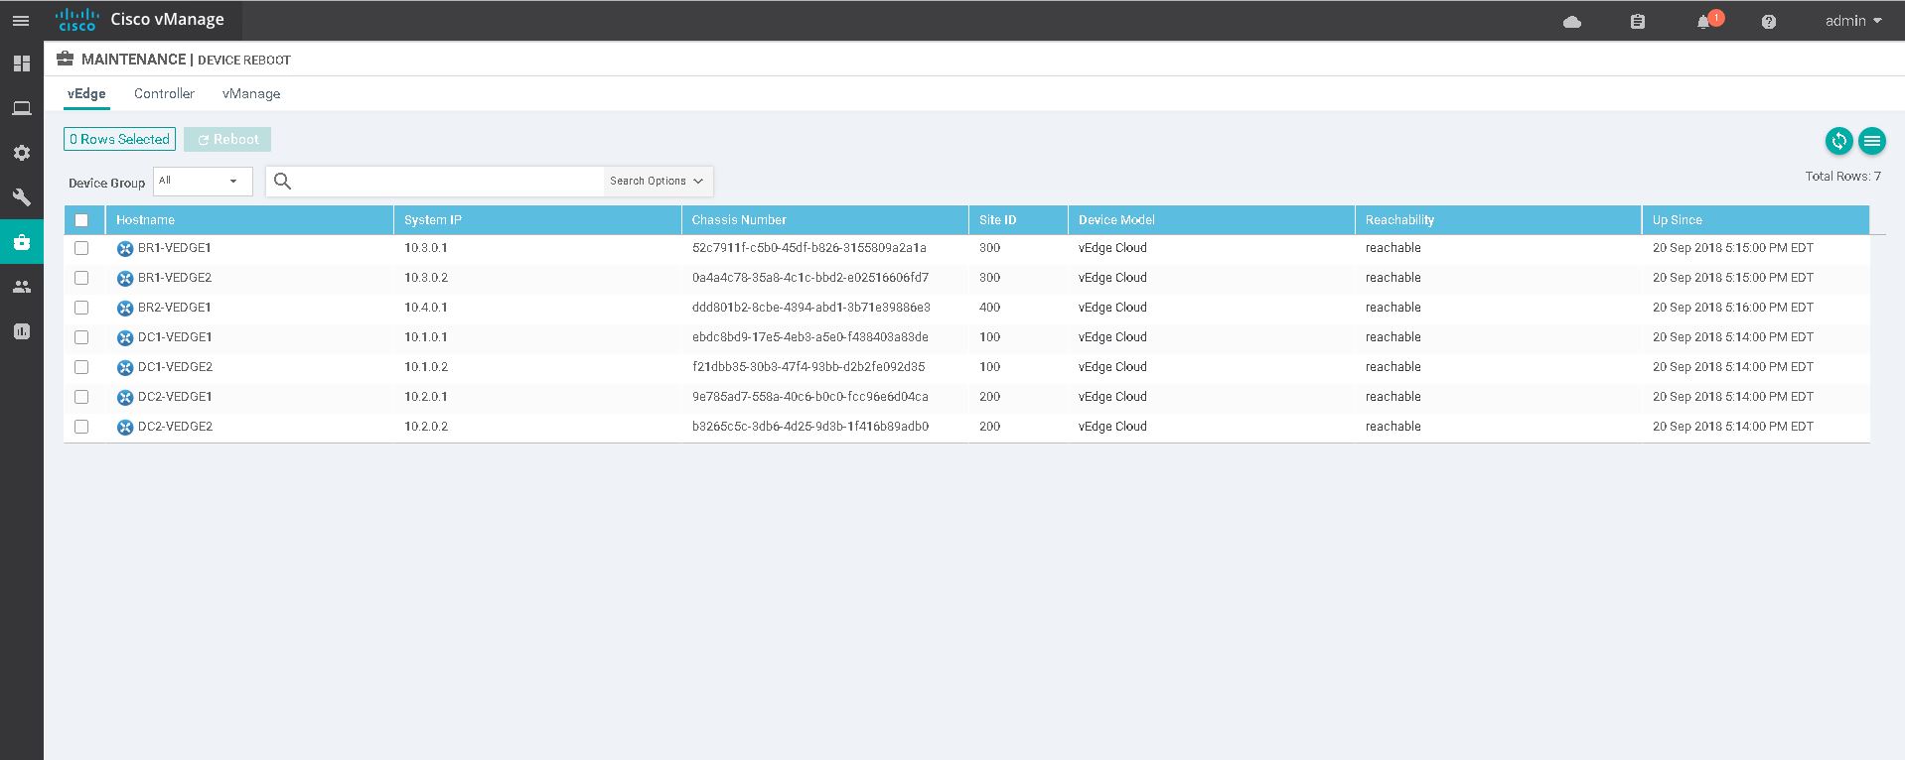
Task: Open the Maintenance briefcase sidebar icon
Action: [x=21, y=242]
